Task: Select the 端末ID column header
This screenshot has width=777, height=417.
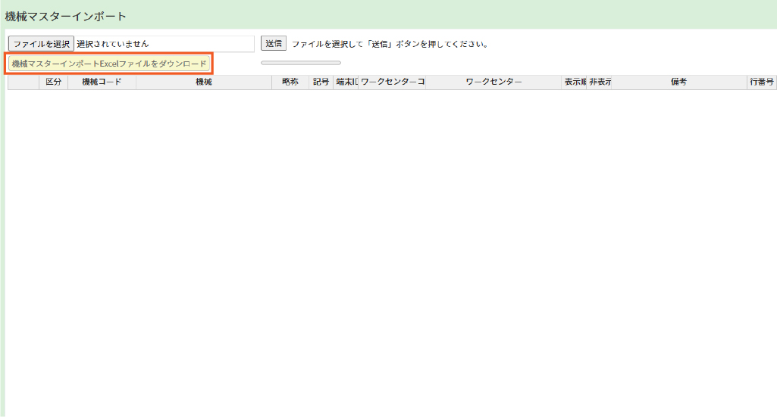Action: (x=346, y=82)
